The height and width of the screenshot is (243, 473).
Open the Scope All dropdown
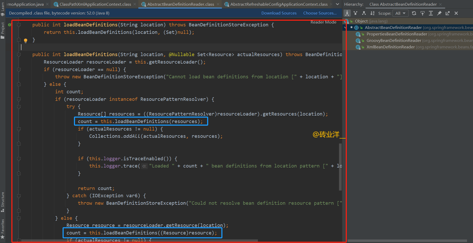tap(400, 13)
